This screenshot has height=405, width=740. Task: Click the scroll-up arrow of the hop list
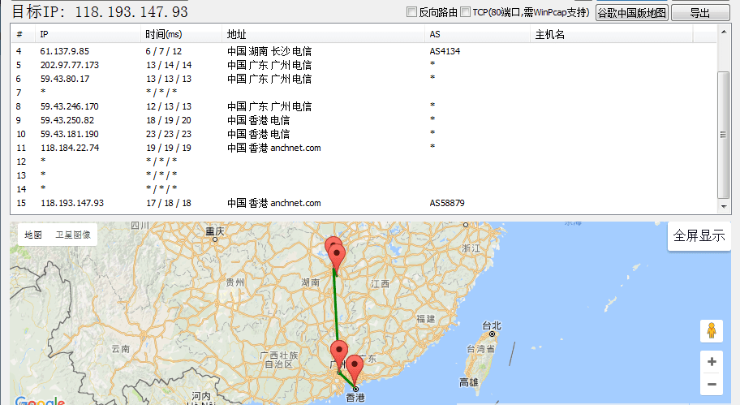pos(725,31)
